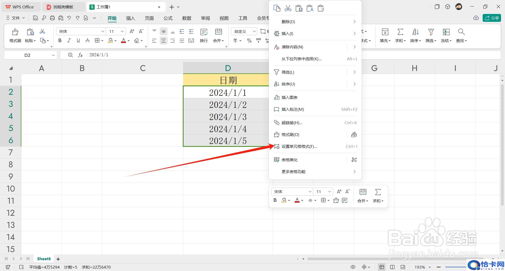Add a new sheet with plus button

tap(58, 259)
